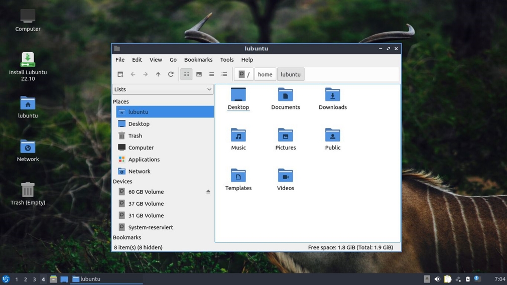Select the Templates folder icon
This screenshot has width=507, height=285.
click(238, 180)
